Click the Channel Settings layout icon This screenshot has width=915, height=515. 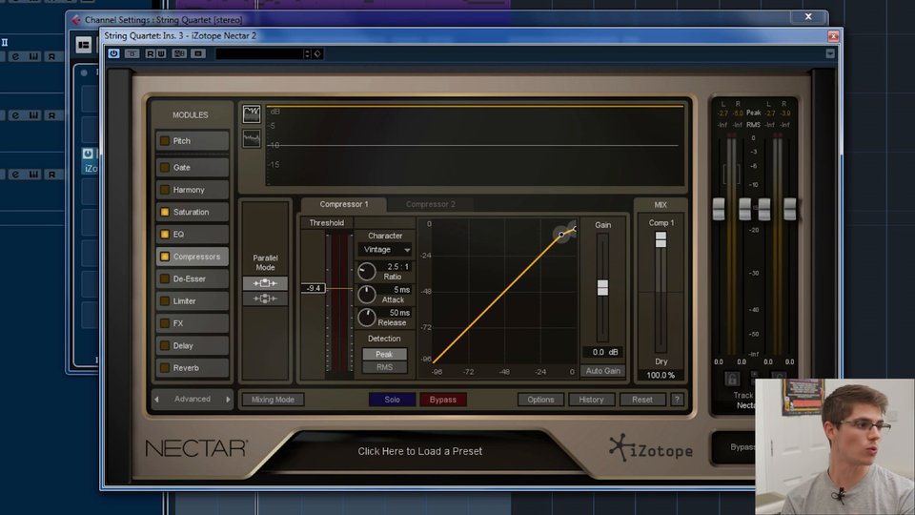[84, 45]
